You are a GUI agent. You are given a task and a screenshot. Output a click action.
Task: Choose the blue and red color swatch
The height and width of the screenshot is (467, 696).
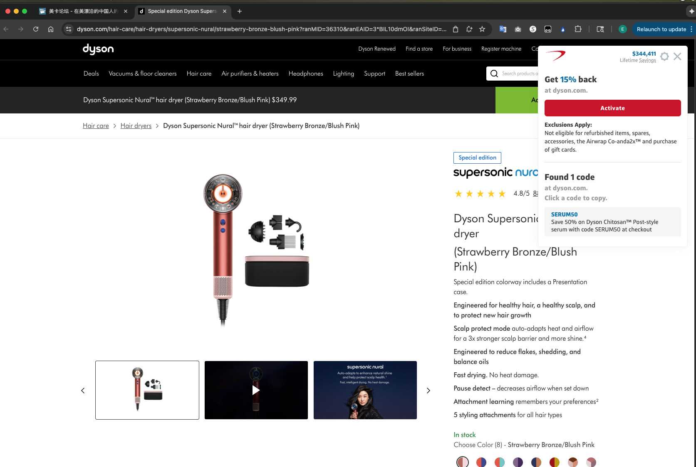[x=481, y=462]
